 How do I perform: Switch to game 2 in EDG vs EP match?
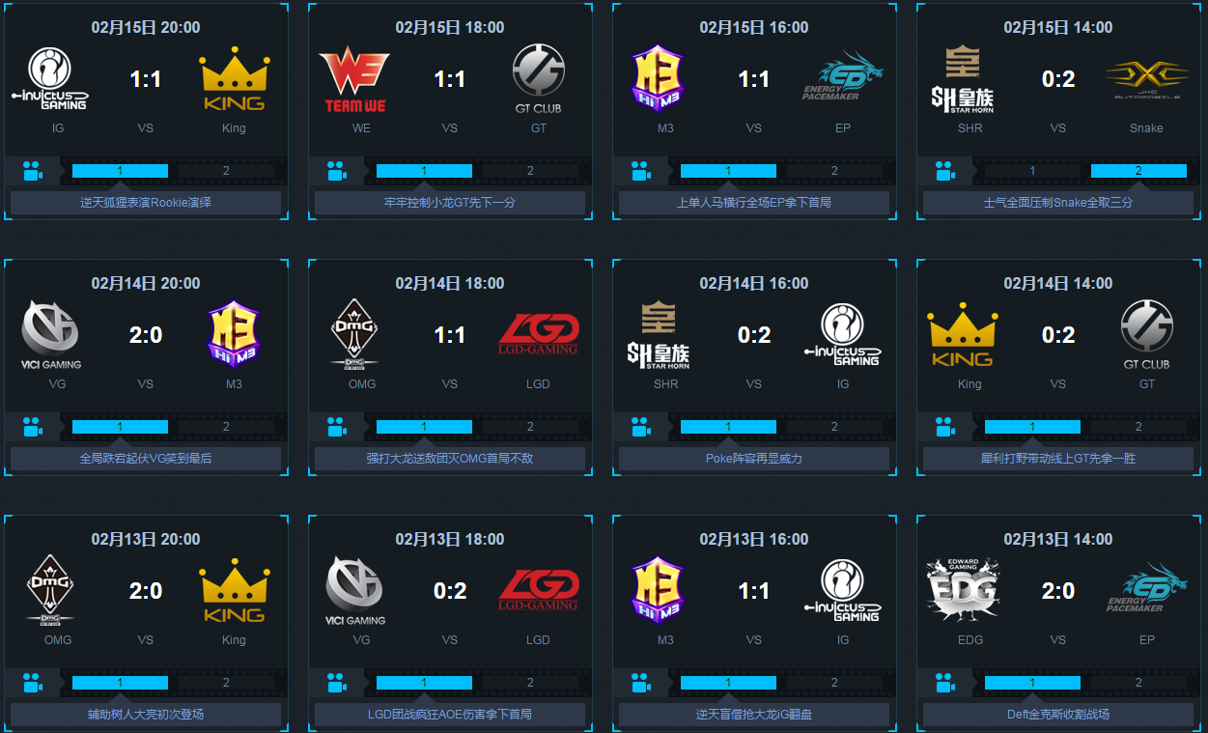[x=1138, y=683]
